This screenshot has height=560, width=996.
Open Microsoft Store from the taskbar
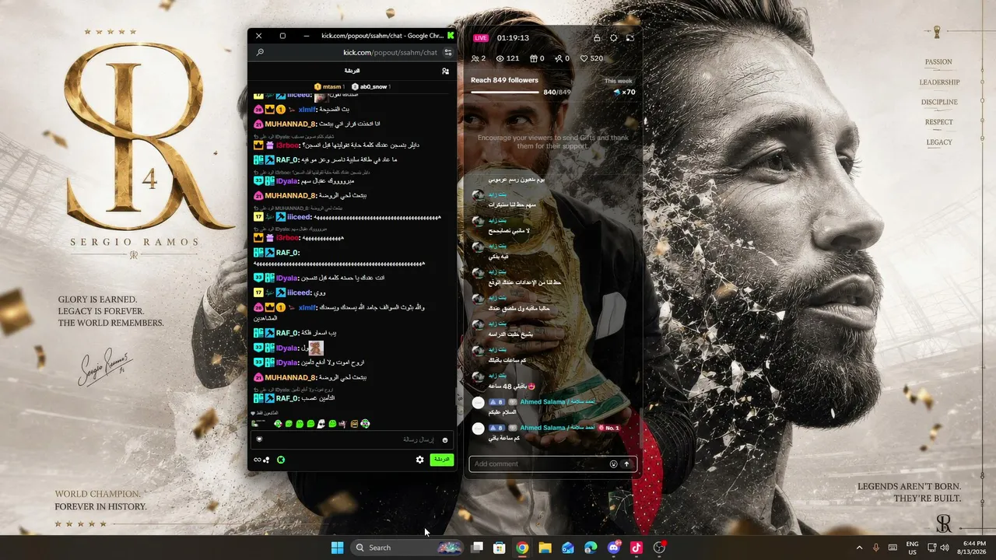click(500, 548)
